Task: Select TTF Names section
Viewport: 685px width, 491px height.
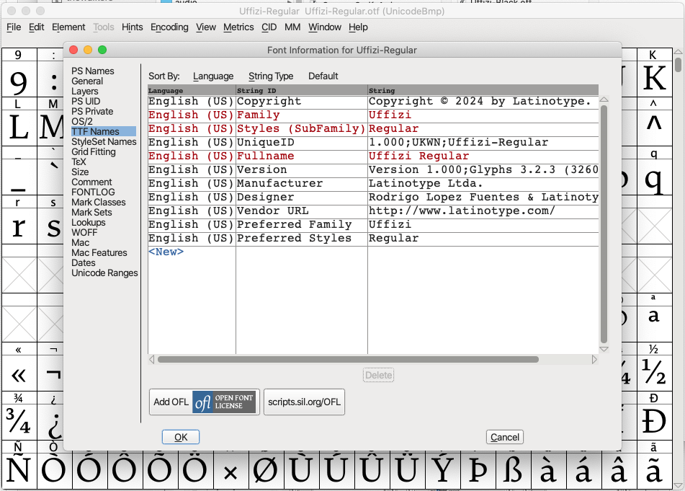Action: coord(104,131)
